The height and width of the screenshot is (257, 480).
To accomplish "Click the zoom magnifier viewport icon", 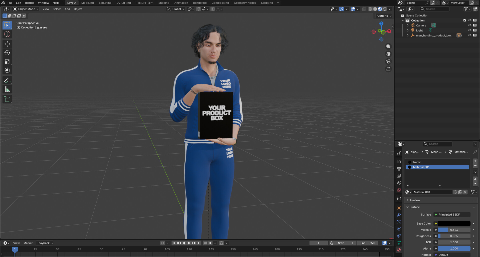I will (388, 46).
